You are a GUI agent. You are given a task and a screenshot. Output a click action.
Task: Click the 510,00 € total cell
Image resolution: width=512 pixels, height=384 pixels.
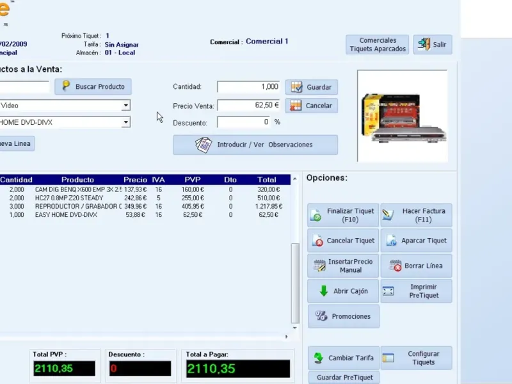click(x=269, y=198)
